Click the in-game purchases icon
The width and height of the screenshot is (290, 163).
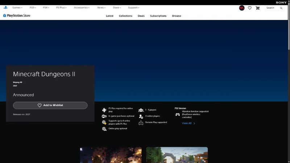[x=104, y=116]
